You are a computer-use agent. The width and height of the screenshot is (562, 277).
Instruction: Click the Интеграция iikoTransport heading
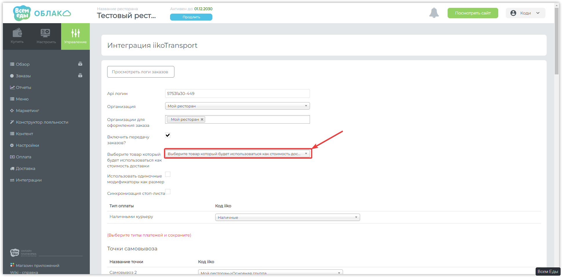(152, 45)
